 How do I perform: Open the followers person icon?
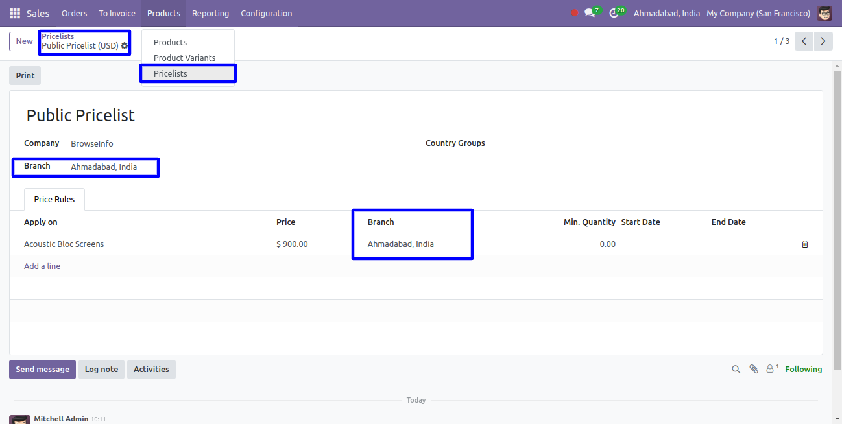[771, 369]
